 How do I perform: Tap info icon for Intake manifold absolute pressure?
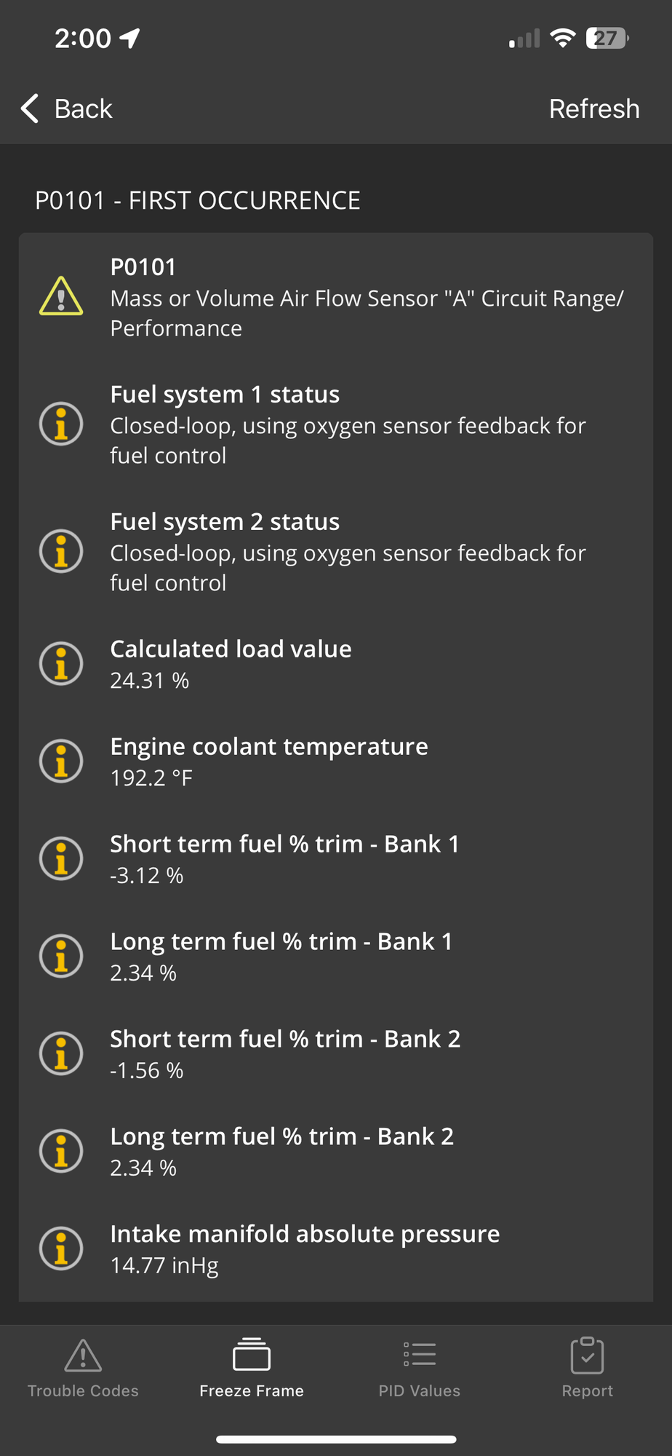[x=61, y=1249]
